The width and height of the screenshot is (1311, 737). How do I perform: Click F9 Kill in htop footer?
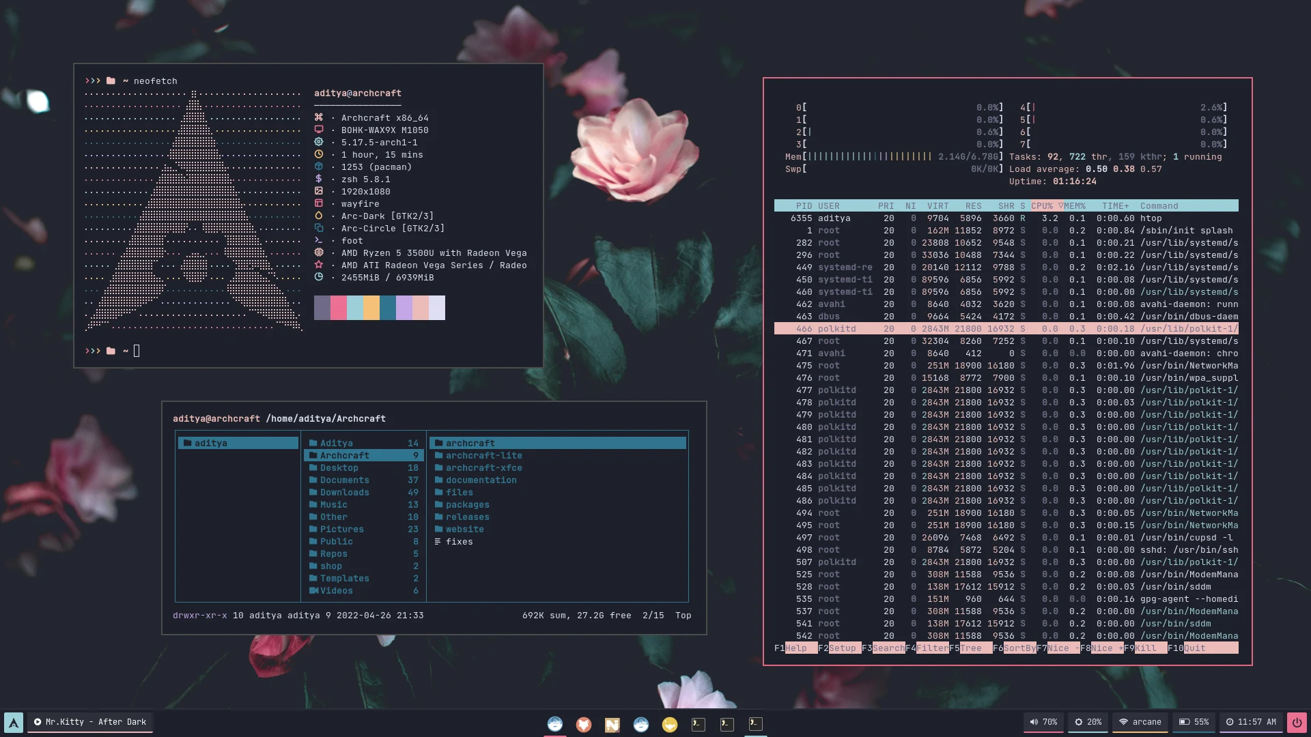[x=1145, y=648]
